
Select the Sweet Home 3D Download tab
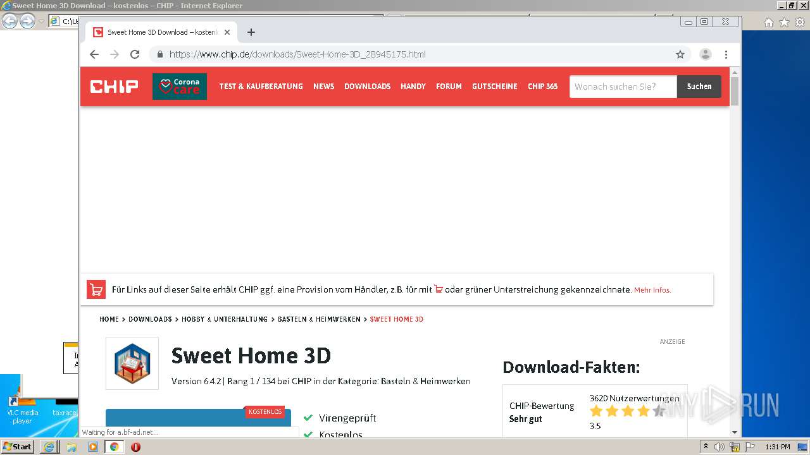[162, 32]
